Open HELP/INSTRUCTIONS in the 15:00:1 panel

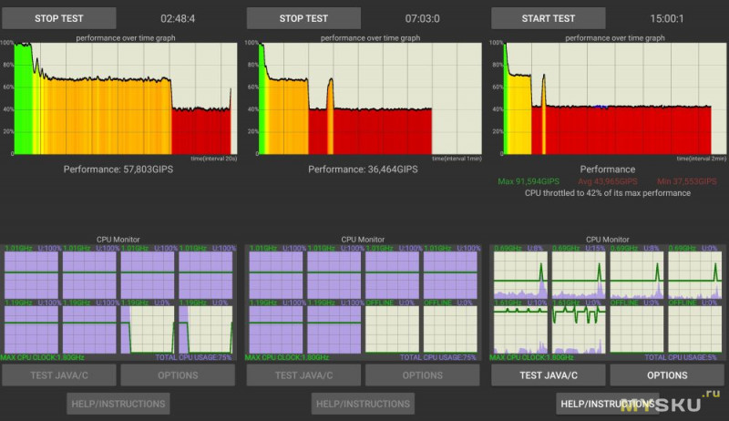click(x=607, y=404)
